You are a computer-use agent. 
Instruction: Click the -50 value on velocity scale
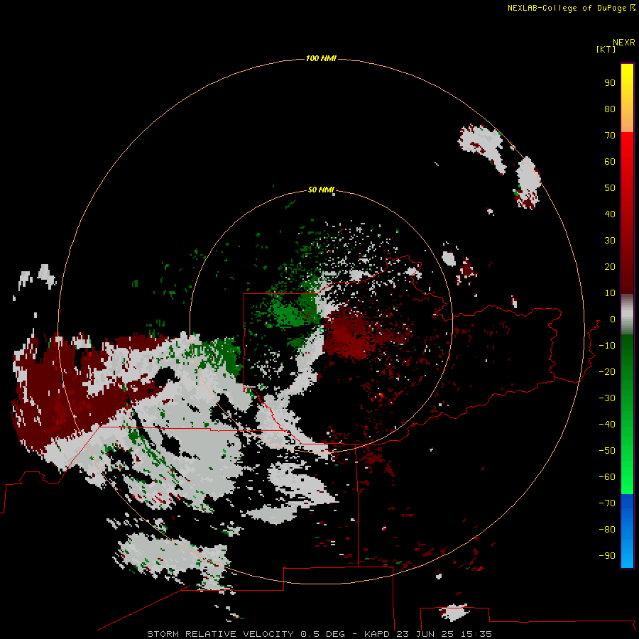click(x=607, y=451)
